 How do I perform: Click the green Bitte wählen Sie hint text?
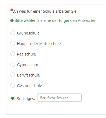click(x=56, y=20)
